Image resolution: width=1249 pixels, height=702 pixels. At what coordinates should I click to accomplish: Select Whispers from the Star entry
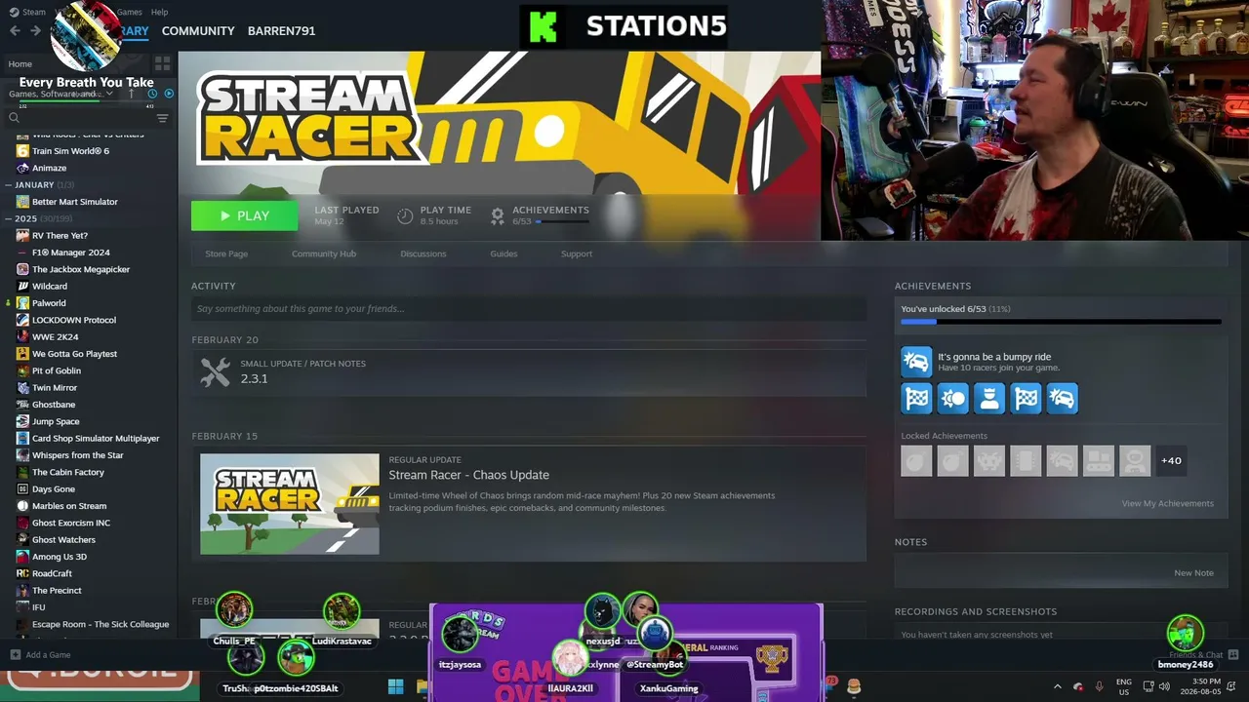77,455
